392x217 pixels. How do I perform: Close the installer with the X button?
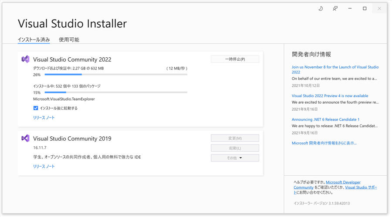coord(379,9)
